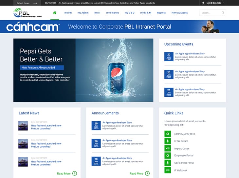Image resolution: width=239 pixels, height=178 pixels.
Task: Click the E-Tax Return microphone icon
Action: click(x=168, y=141)
